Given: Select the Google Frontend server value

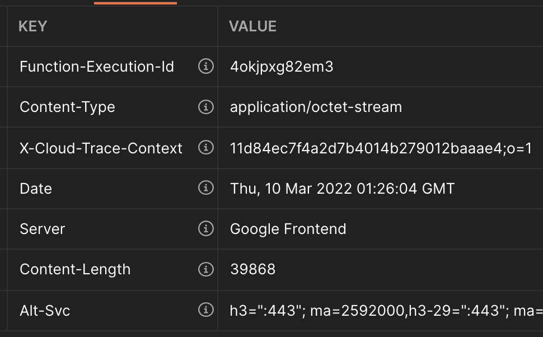Looking at the screenshot, I should (x=288, y=229).
